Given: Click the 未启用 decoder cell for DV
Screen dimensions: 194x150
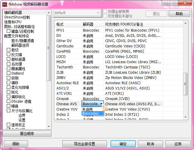Looking at the screenshot, I should [x=88, y=36].
